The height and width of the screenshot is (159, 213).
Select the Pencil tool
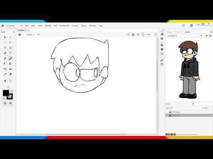[5, 58]
